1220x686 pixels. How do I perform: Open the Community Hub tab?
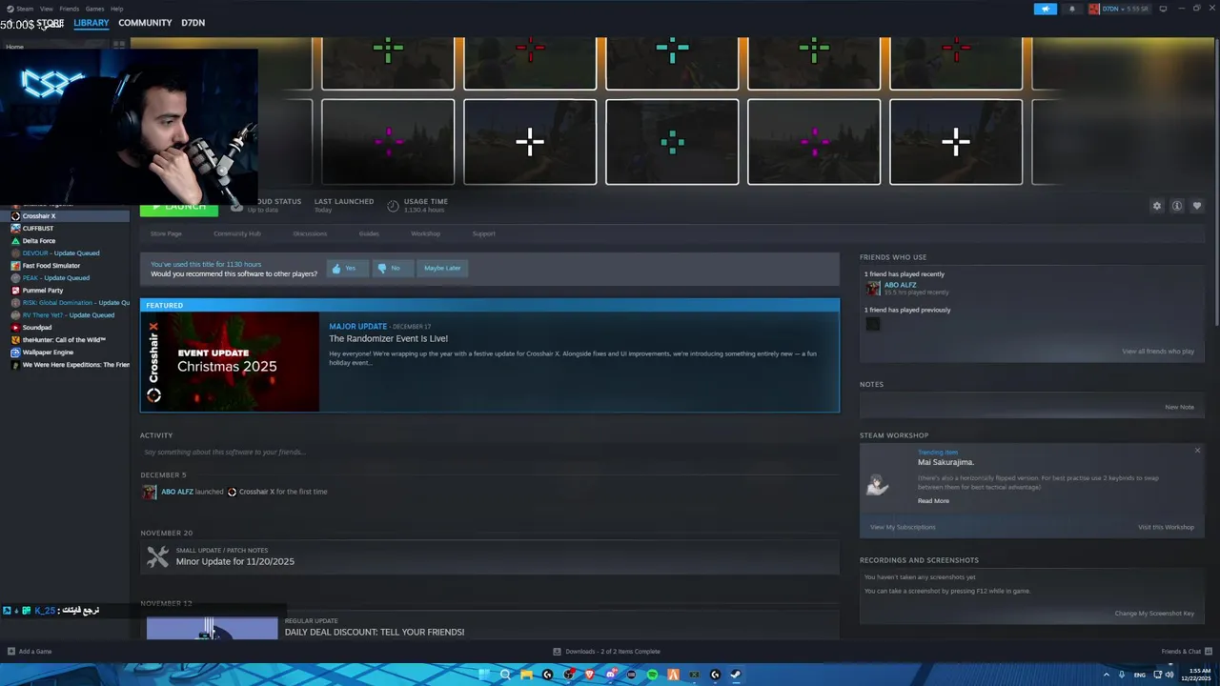pyautogui.click(x=236, y=233)
